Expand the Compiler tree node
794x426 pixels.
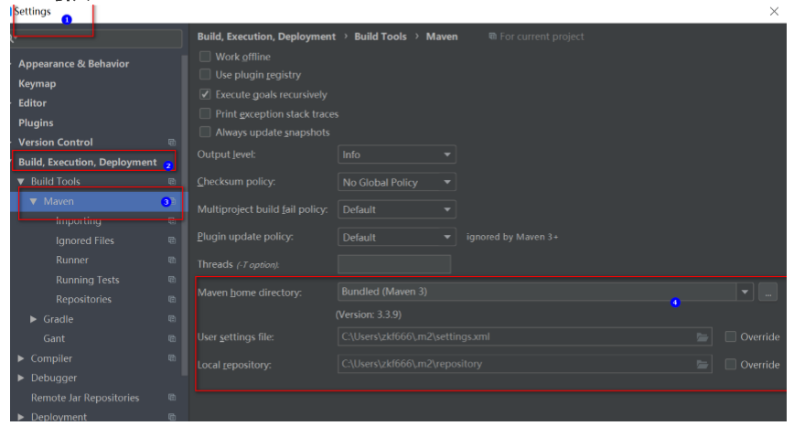[21, 358]
